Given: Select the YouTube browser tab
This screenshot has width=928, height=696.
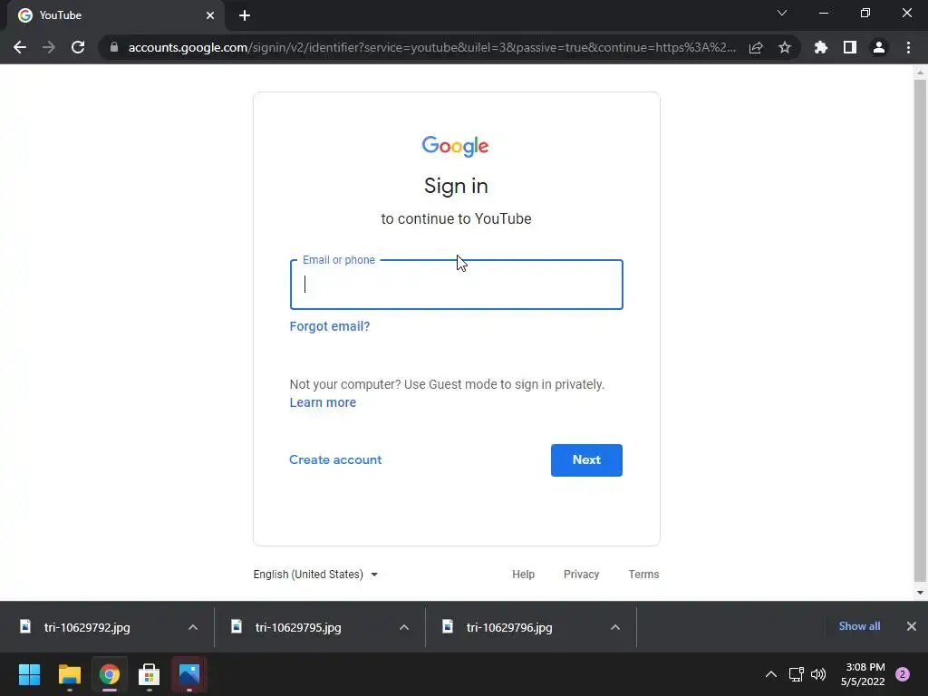Looking at the screenshot, I should click(115, 15).
